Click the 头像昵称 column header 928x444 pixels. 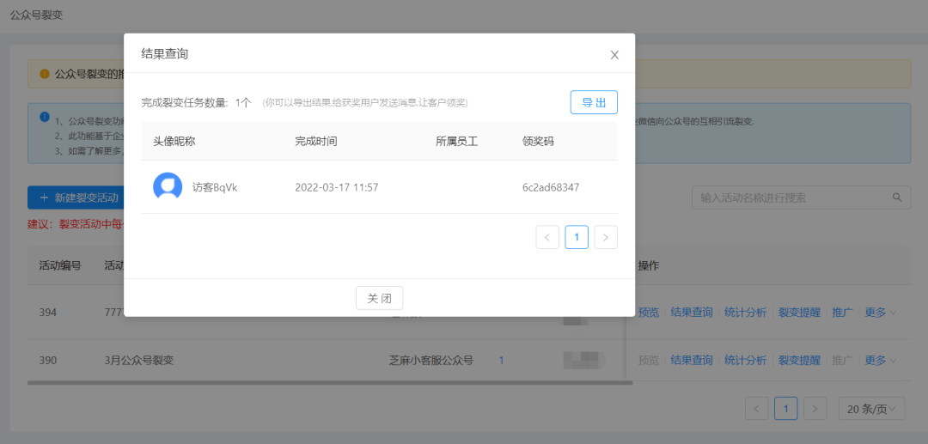[x=174, y=142]
